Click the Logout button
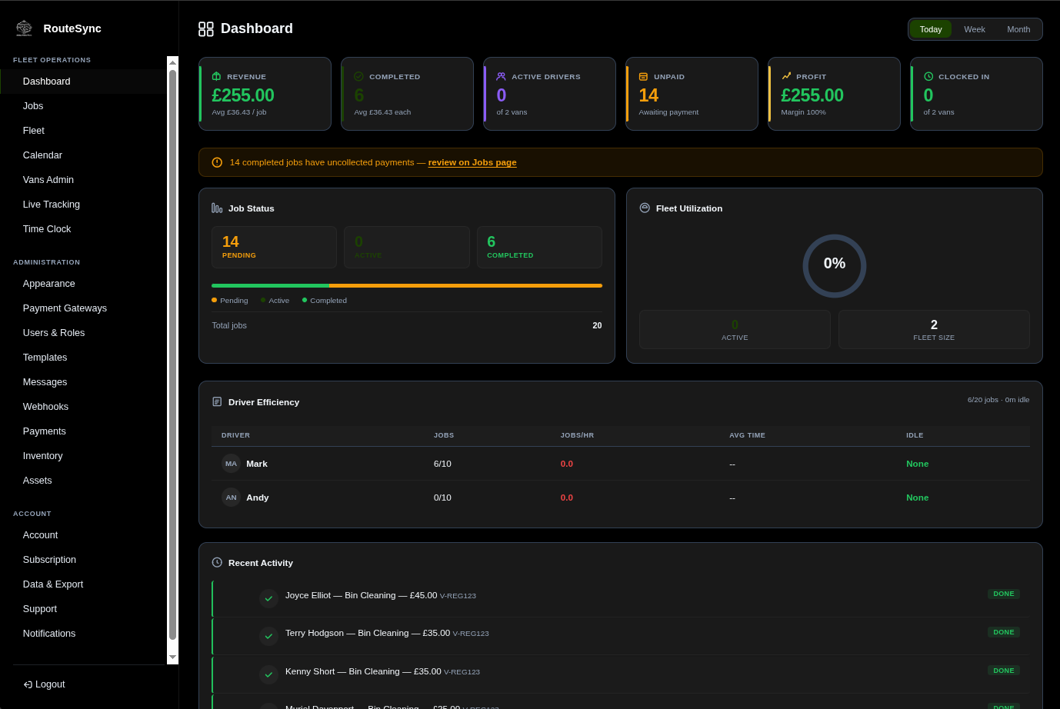Viewport: 1060px width, 709px height. [x=44, y=684]
